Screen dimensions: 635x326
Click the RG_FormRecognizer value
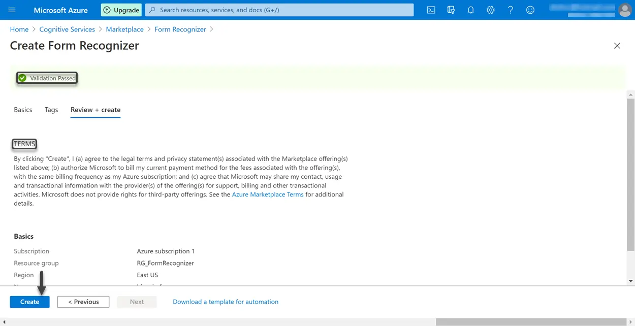[x=165, y=263]
